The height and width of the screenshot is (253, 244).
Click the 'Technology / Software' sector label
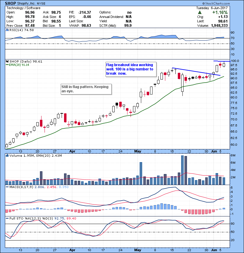click(23, 8)
